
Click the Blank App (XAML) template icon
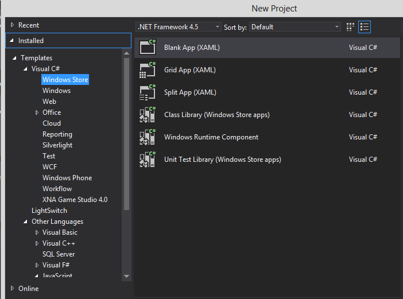(148, 48)
